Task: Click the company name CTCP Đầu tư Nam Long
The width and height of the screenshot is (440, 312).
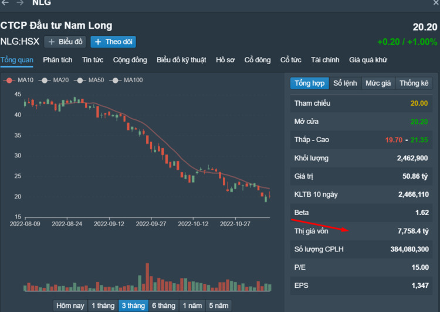Action: tap(56, 26)
